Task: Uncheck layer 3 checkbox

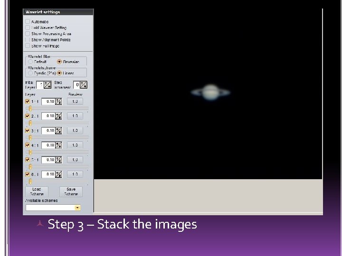Action: [x=28, y=131]
